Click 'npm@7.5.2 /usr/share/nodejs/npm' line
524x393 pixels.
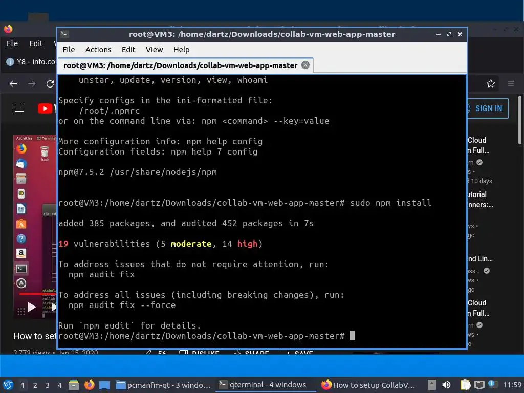click(x=138, y=172)
